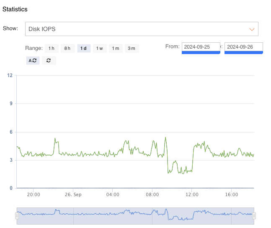Select the 1 h range
Screen dimensions: 271x228
coord(51,48)
